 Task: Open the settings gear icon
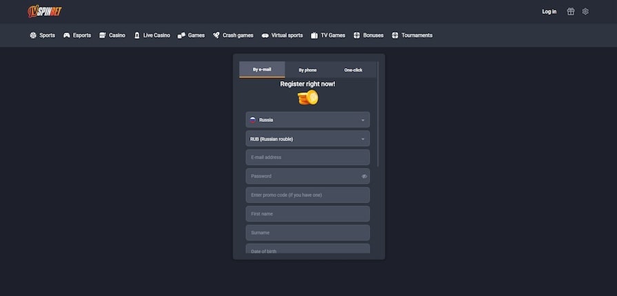585,12
